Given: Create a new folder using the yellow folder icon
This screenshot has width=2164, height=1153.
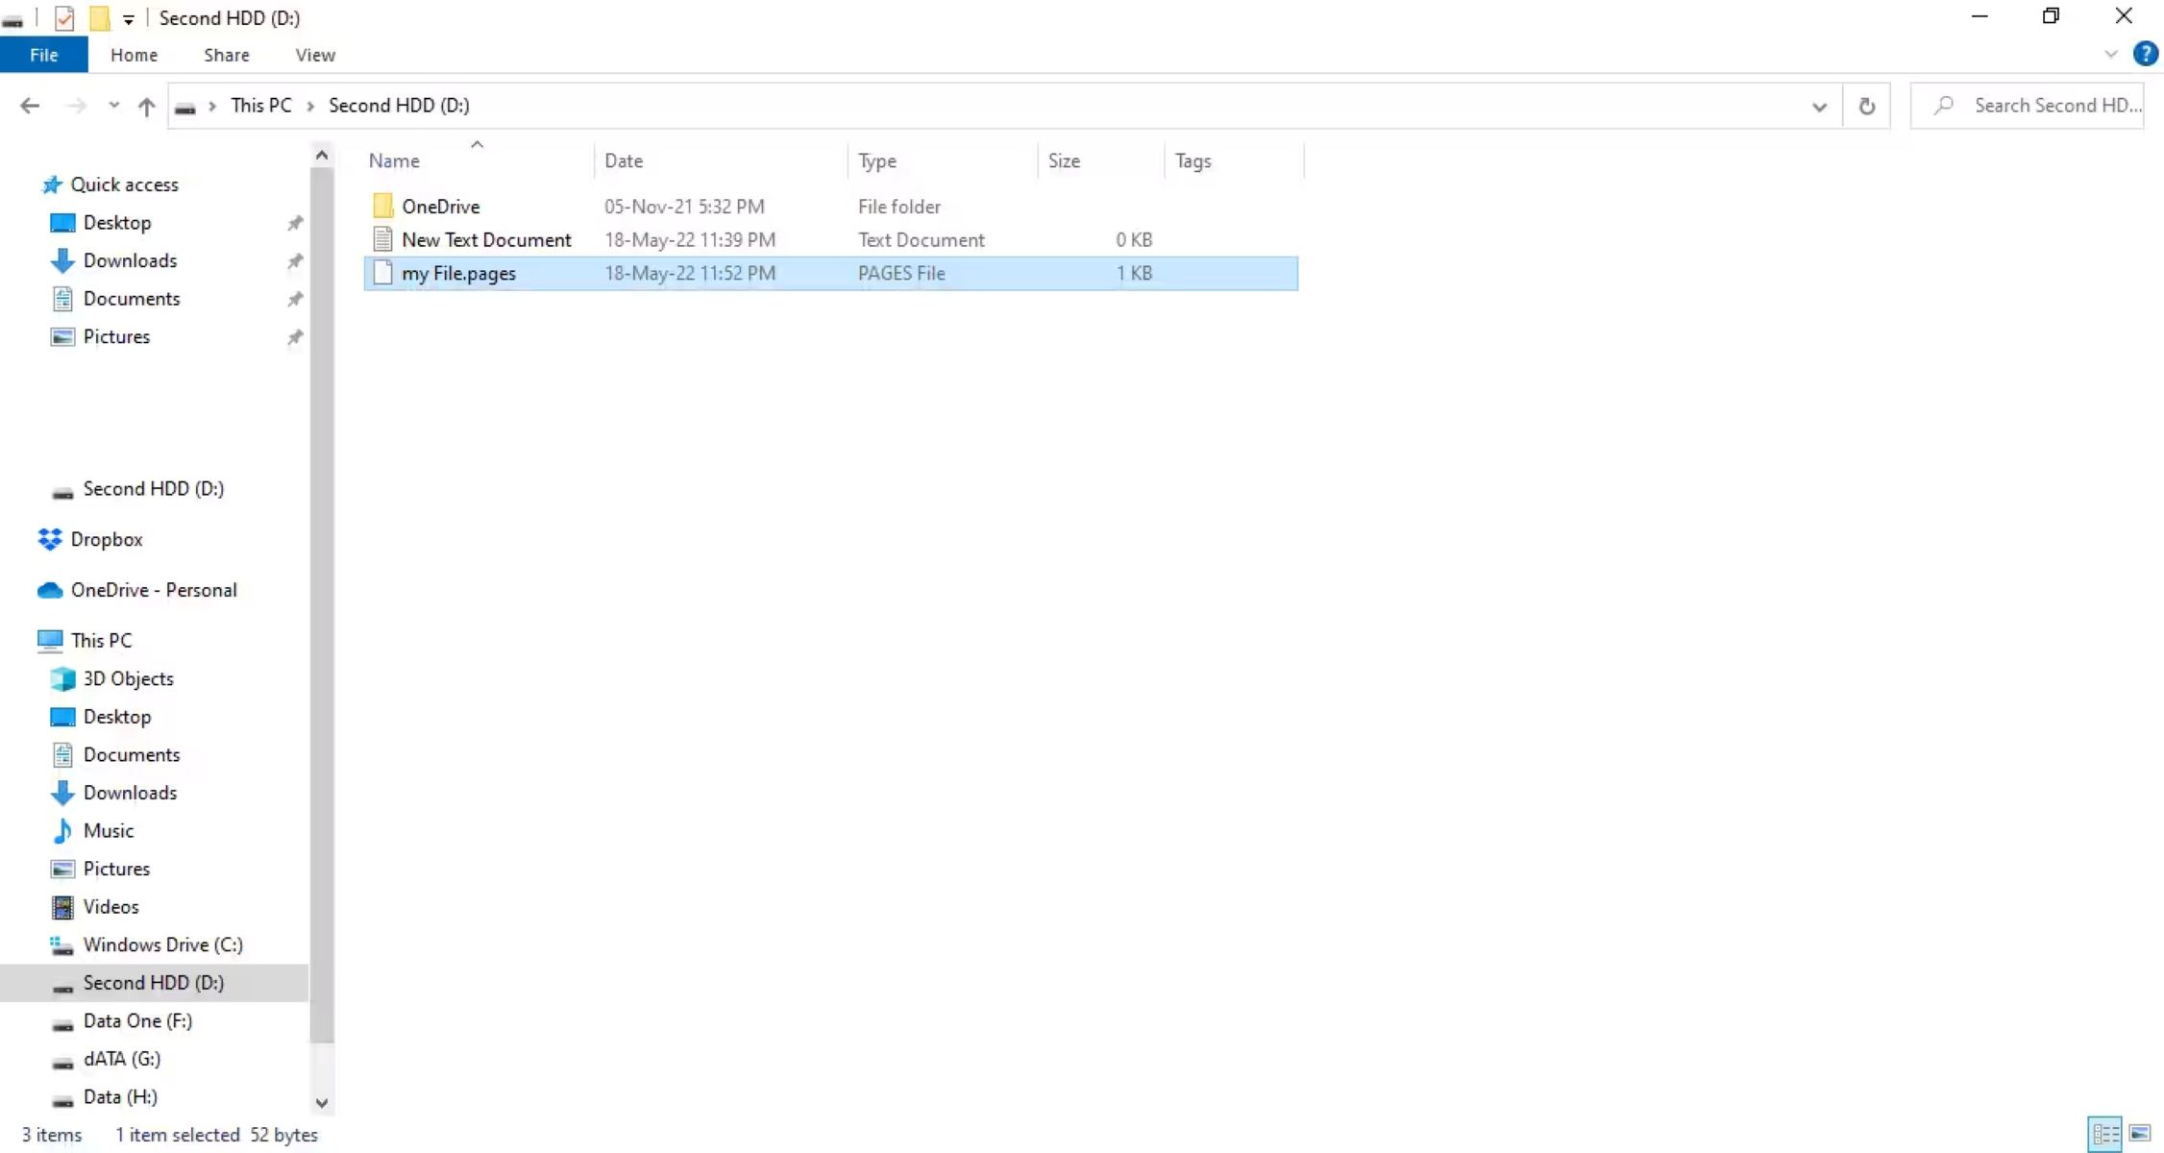Looking at the screenshot, I should [99, 17].
